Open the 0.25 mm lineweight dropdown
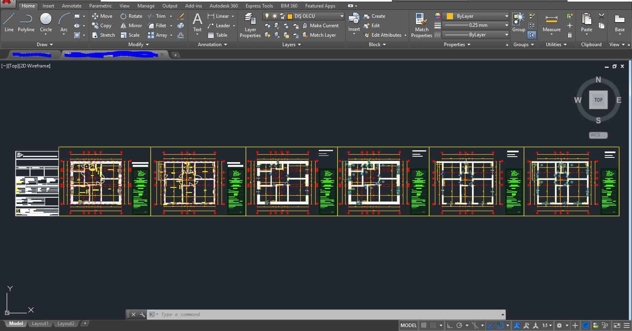The height and width of the screenshot is (331, 632). coord(506,25)
